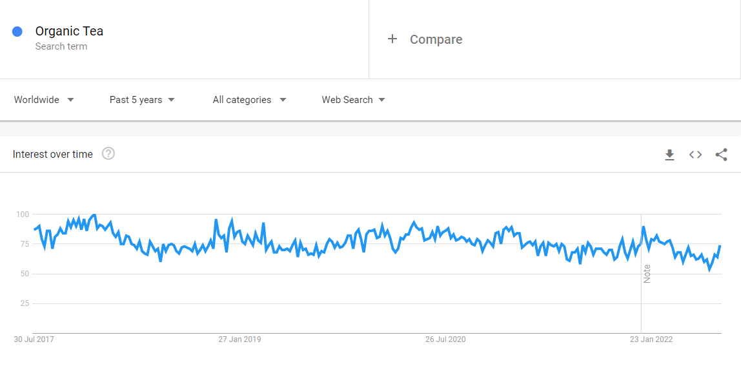Click the 23 Jan 2022 axis label
Screen dimensions: 741x382
click(651, 339)
